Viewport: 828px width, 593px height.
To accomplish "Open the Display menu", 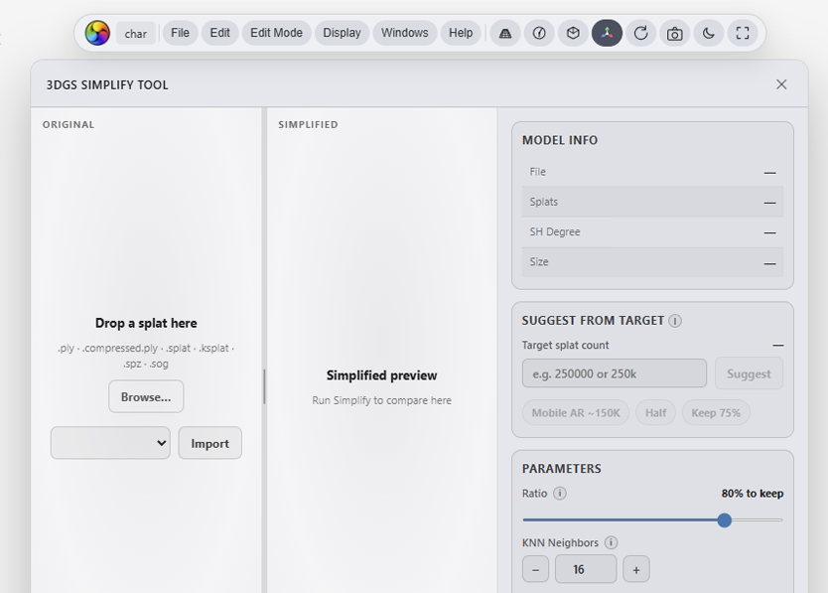I will [342, 34].
